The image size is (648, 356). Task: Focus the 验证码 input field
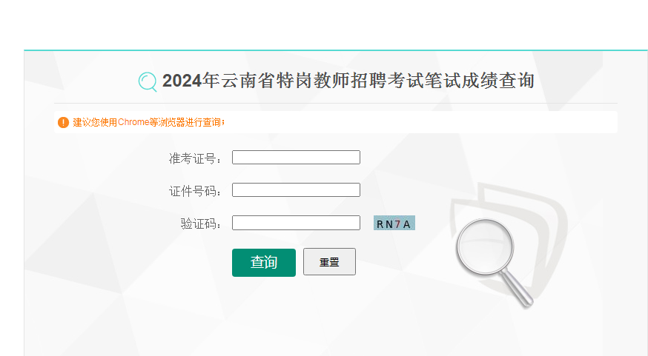(296, 223)
